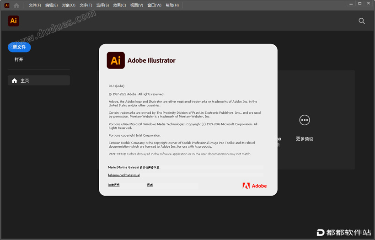Click the 打开 button in sidebar
Screen dimensions: 375x240
[x=19, y=59]
